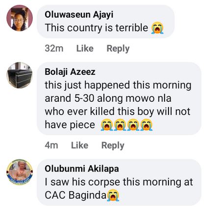Click crying emoji after 'CAC Baginda'

[113, 195]
